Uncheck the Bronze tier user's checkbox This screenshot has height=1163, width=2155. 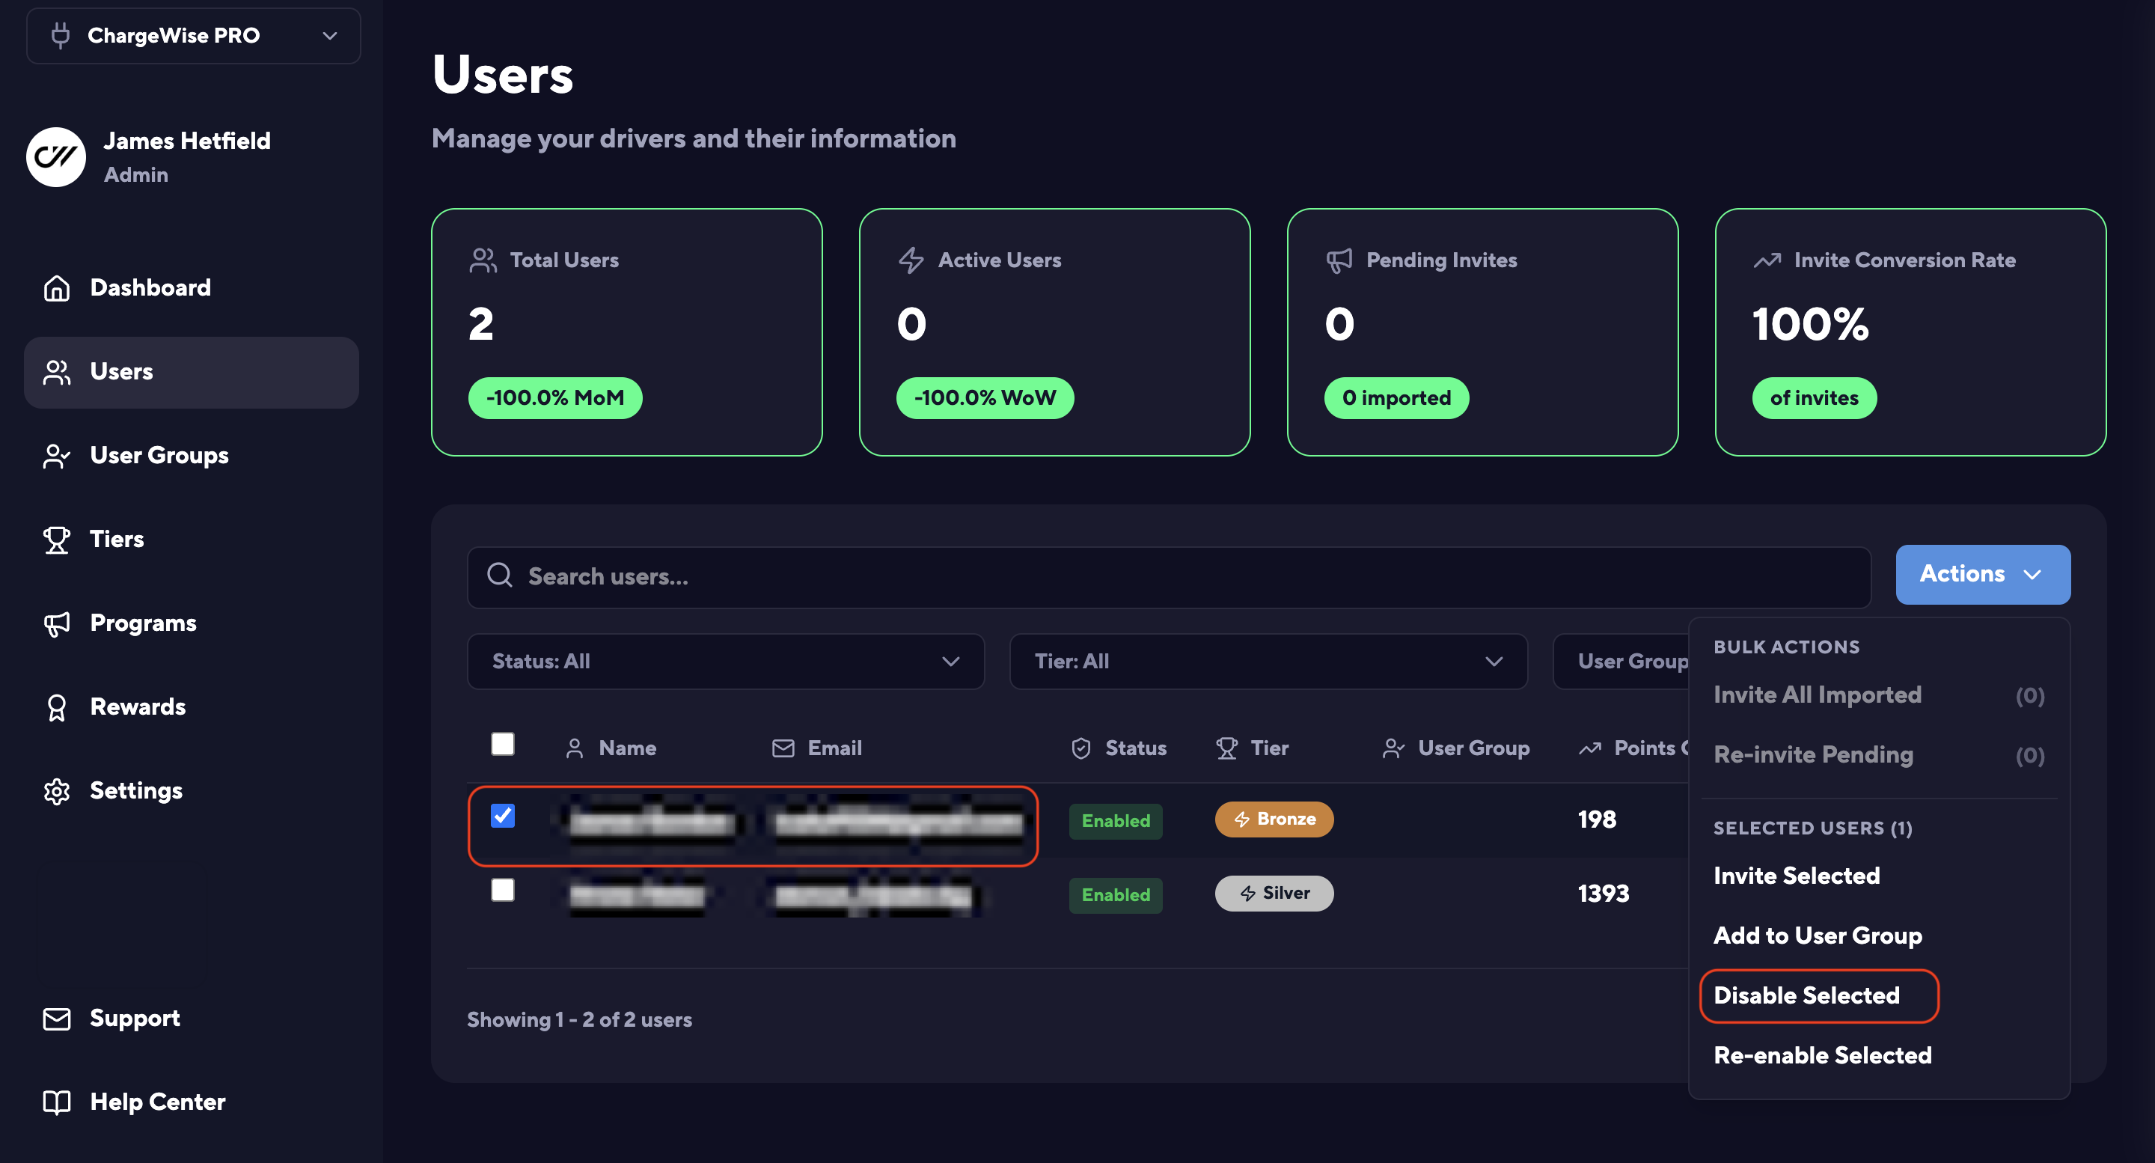coord(502,816)
